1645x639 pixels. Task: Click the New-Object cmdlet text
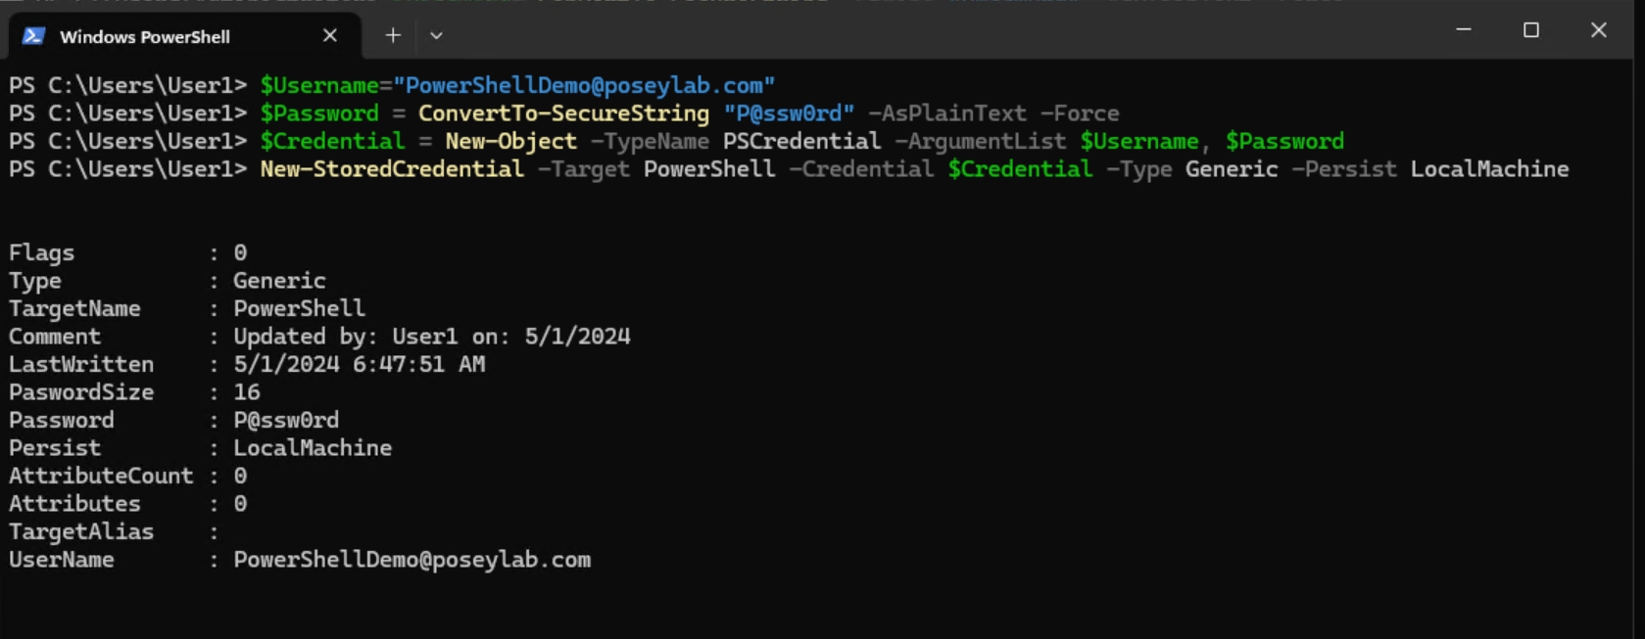click(x=510, y=141)
